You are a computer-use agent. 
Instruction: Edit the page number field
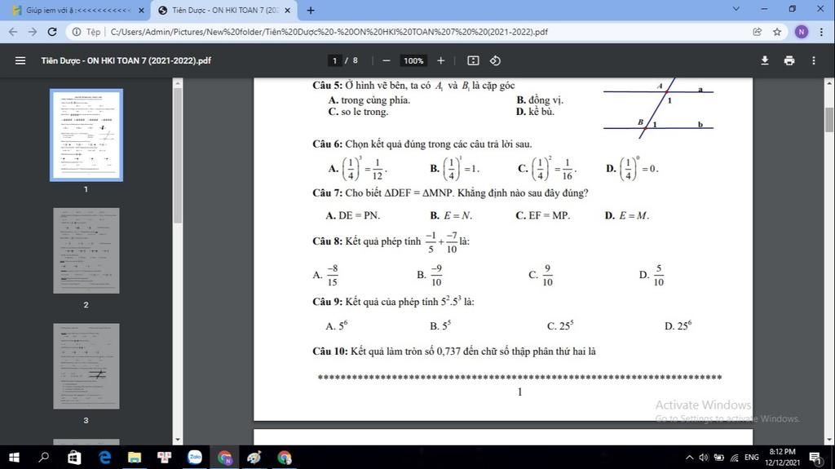click(x=334, y=60)
